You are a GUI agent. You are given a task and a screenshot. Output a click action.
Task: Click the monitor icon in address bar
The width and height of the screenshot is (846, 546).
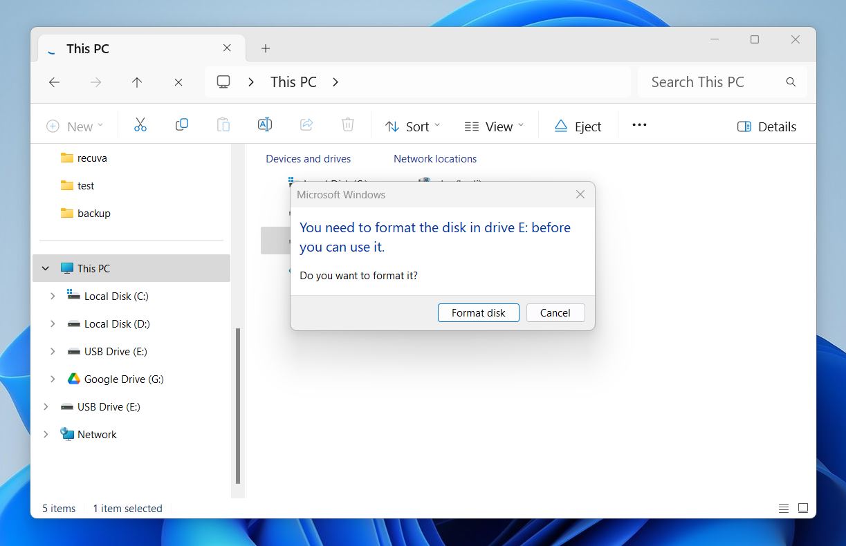(223, 82)
